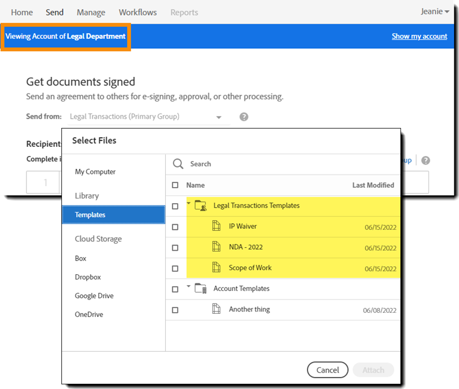Check the checkbox for IP Waiver

(x=176, y=226)
